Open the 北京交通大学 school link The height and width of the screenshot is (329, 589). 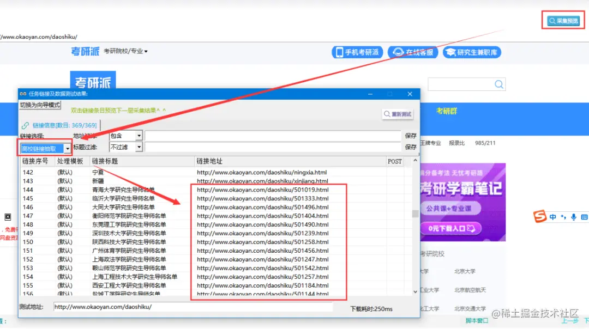pos(470,309)
